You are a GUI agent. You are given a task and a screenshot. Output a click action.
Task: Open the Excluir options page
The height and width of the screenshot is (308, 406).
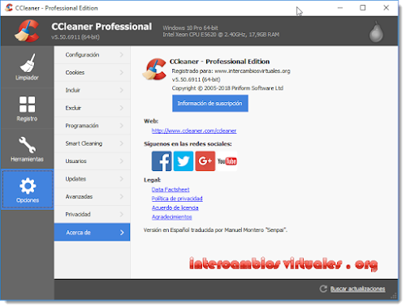click(92, 108)
